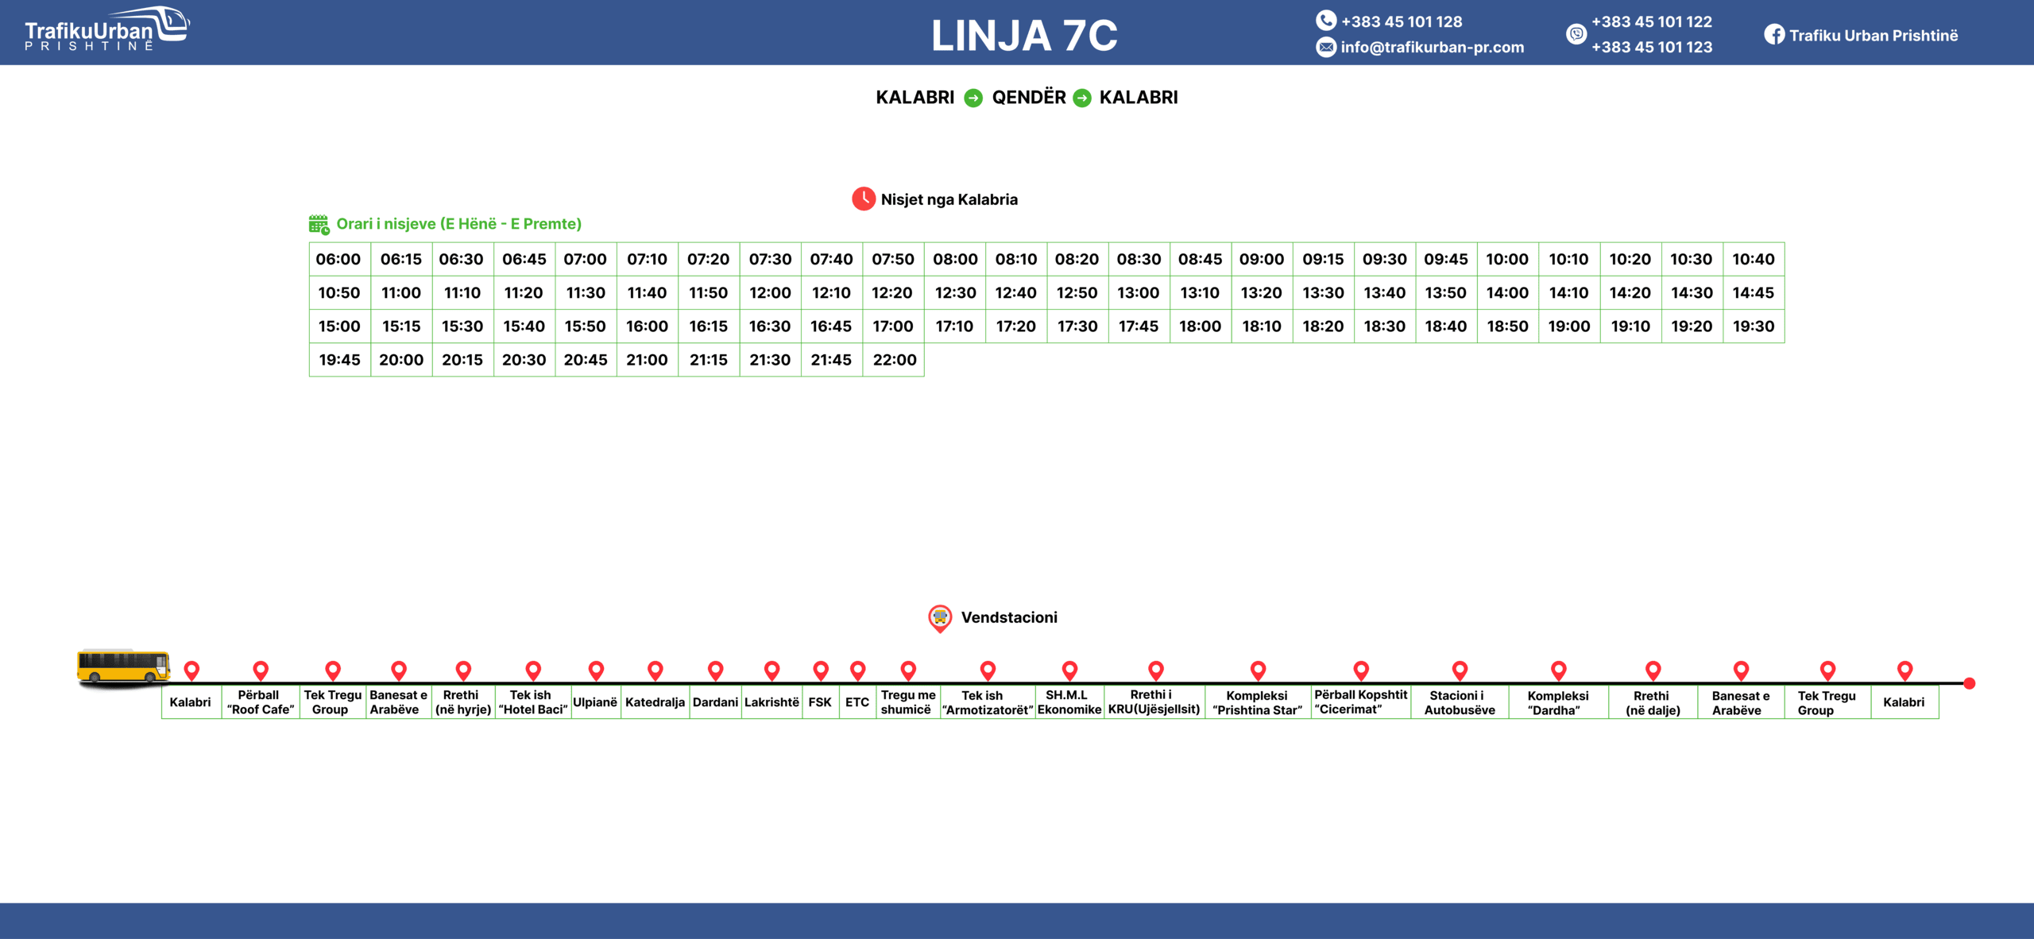Viewport: 2034px width, 939px height.
Task: Open the info@trafikurban-pr.com email link
Action: [1432, 48]
